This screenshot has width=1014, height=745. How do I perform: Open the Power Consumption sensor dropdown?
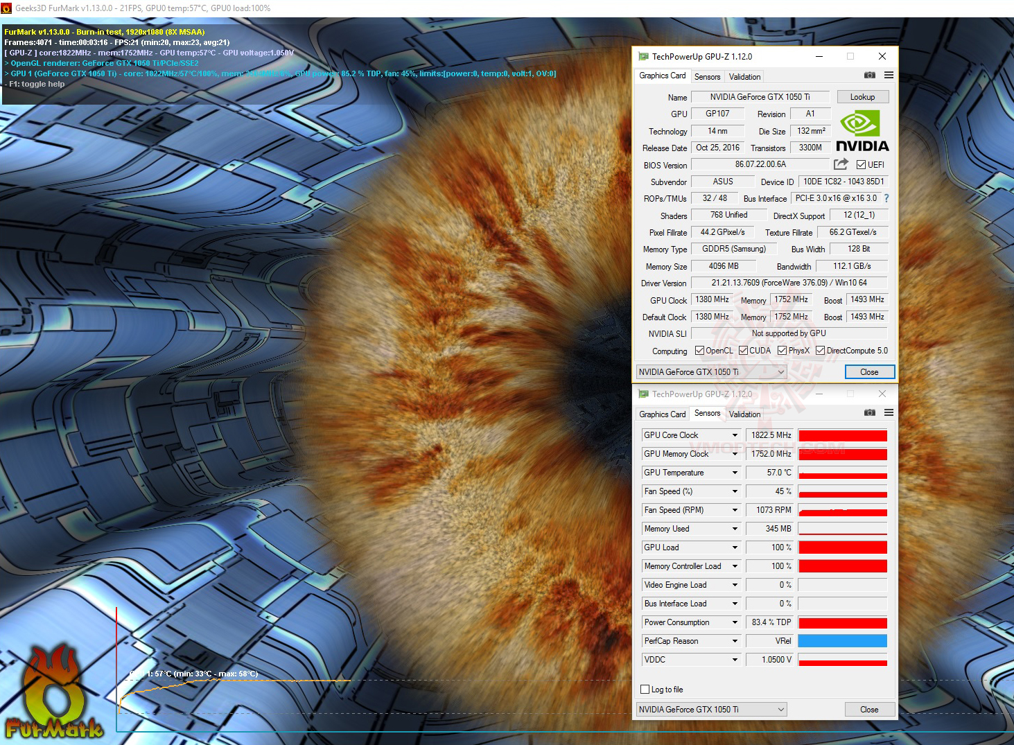pyautogui.click(x=735, y=622)
